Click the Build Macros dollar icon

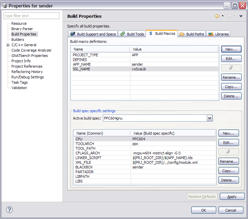(151, 33)
